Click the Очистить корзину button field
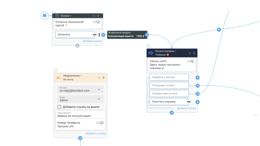The image size is (260, 146). 169,102
